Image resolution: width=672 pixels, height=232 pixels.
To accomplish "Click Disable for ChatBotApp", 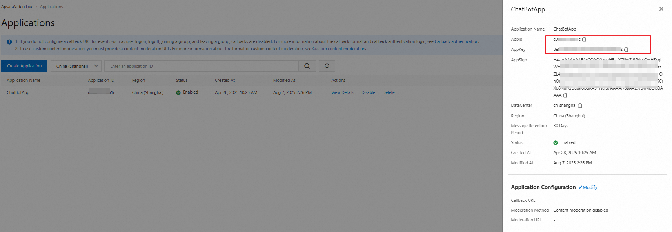I will (x=368, y=93).
